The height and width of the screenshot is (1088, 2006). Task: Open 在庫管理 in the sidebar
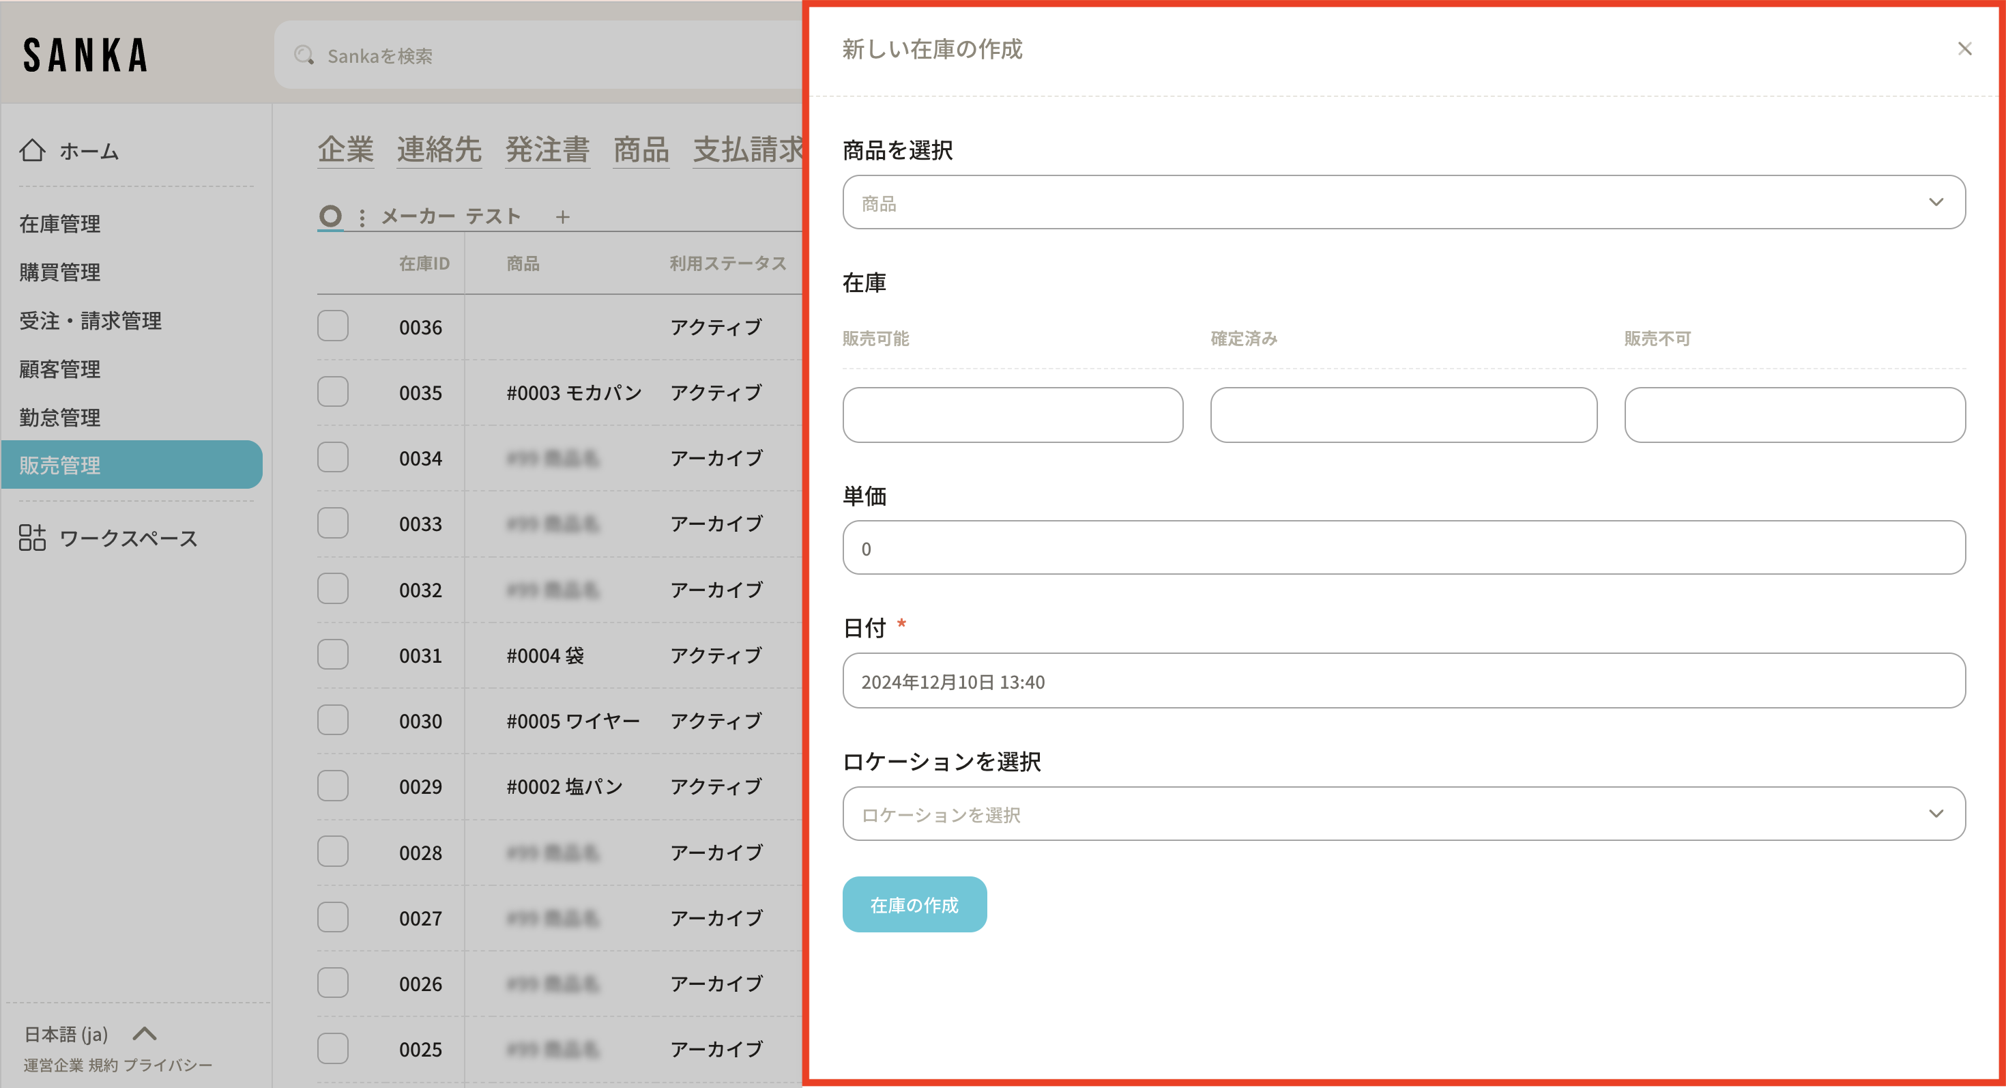(x=60, y=225)
